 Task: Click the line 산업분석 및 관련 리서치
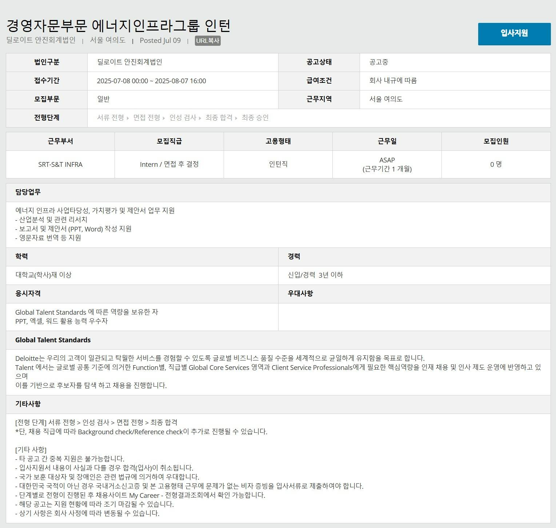[x=51, y=219]
